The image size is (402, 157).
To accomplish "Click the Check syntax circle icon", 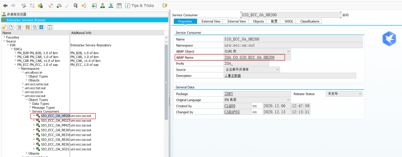I will click(51, 5).
